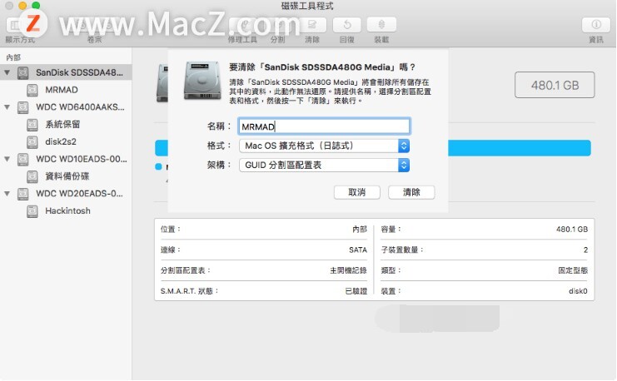Click the disk0 device value
Screen dimensions: 617x381
pos(578,291)
